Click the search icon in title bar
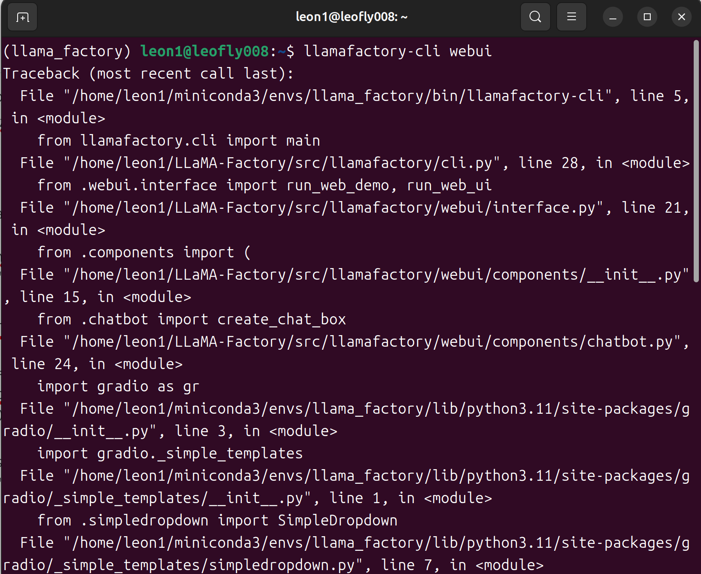The height and width of the screenshot is (574, 701). [x=535, y=17]
